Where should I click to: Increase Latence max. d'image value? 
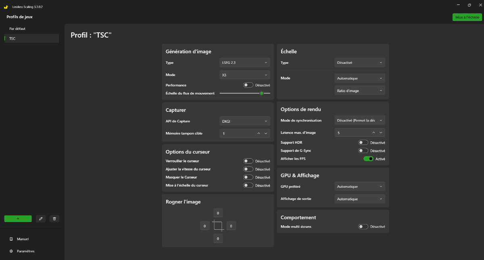point(373,132)
